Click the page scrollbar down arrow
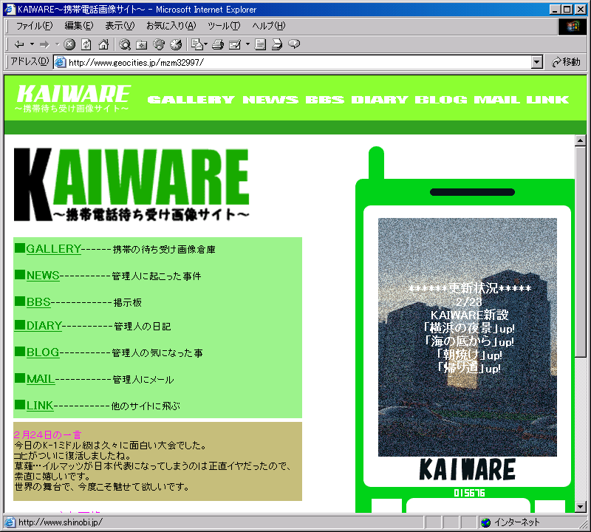The image size is (591, 532). pos(580,507)
